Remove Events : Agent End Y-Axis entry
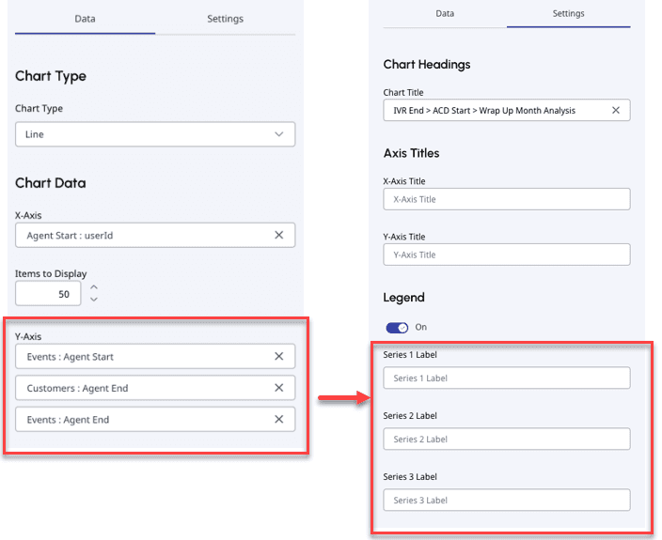Viewport: 662px width, 540px height. (278, 420)
